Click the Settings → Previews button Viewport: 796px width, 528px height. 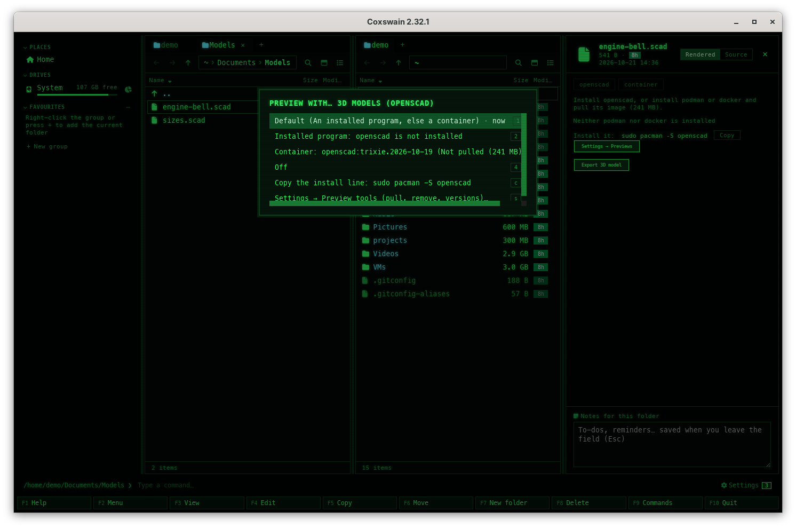pos(607,146)
